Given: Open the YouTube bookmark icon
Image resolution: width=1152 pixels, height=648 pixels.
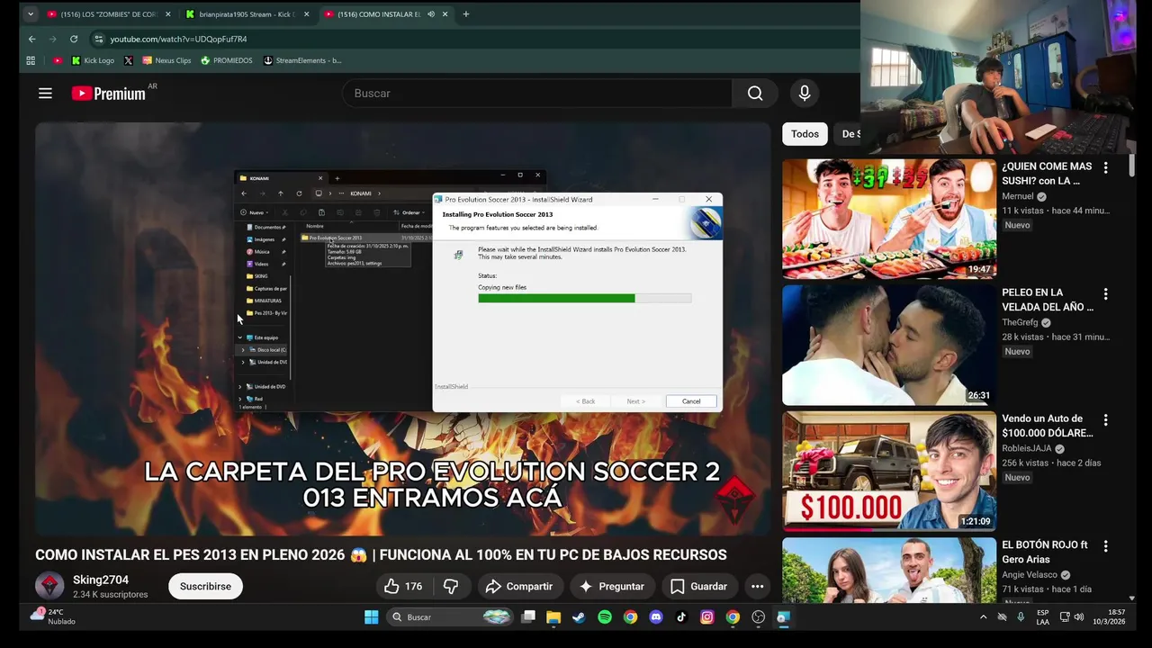Looking at the screenshot, I should point(58,60).
